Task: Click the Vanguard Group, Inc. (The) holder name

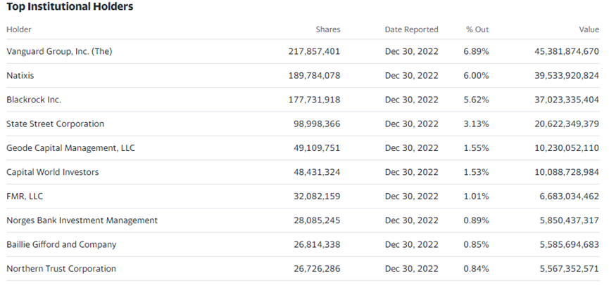Action: click(59, 51)
